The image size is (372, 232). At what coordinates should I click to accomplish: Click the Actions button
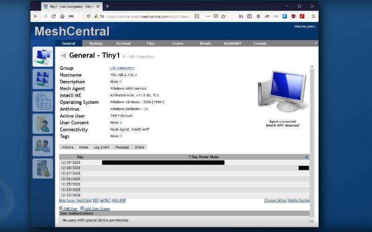point(67,147)
